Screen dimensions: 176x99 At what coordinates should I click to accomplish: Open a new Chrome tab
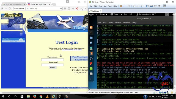coord(54,4)
